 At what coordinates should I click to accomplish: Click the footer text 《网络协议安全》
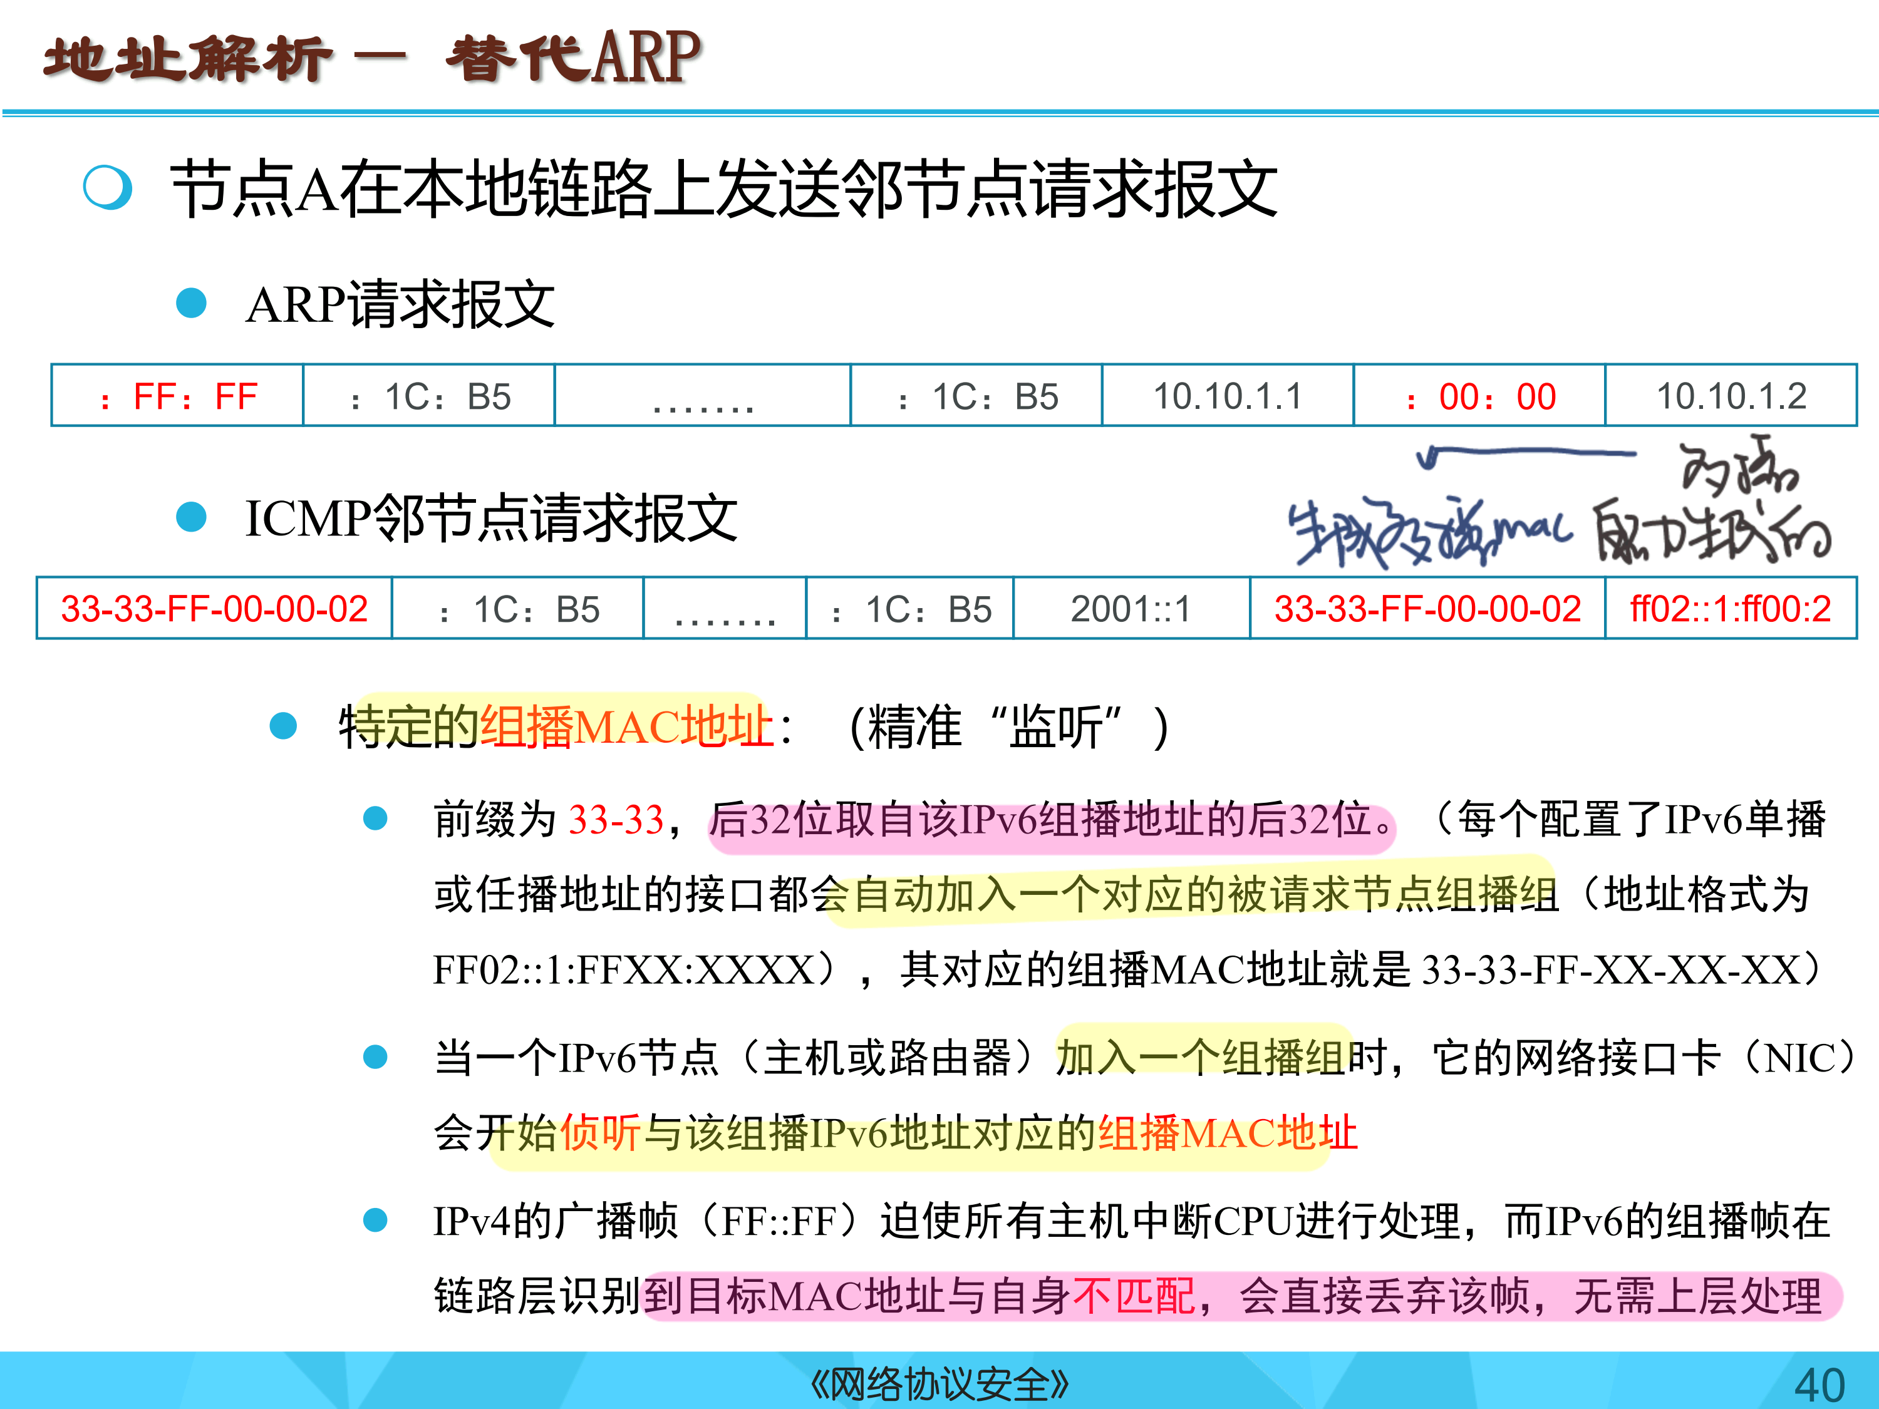[x=939, y=1385]
